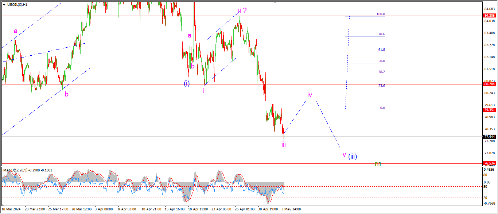Click the Fibonacci 0.0 level label
Screen dimensions: 498x214
tap(383, 108)
